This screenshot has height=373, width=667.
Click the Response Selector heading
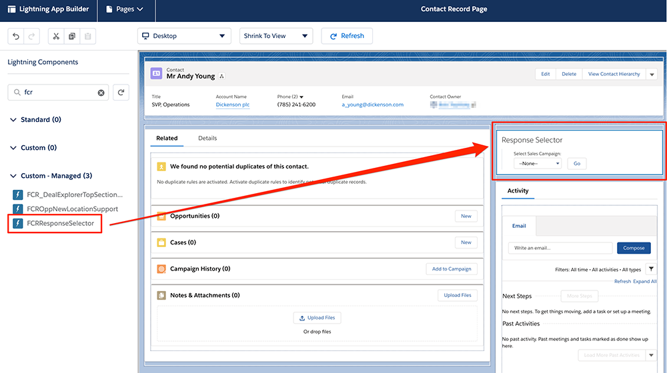tap(532, 140)
